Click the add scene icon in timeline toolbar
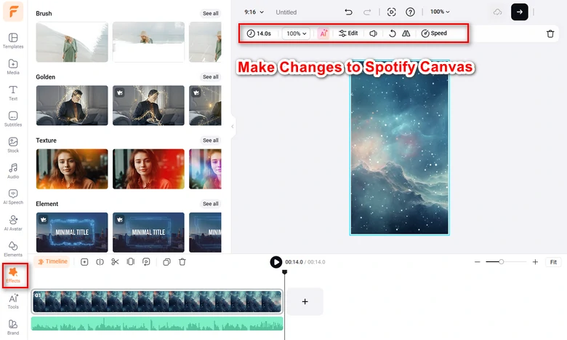Viewport: 567px width, 340px height. coord(84,262)
